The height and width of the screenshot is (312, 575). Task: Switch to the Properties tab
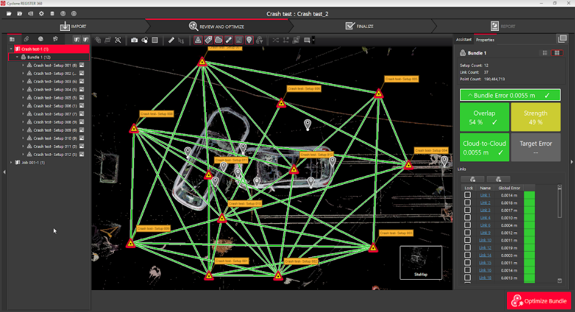485,40
